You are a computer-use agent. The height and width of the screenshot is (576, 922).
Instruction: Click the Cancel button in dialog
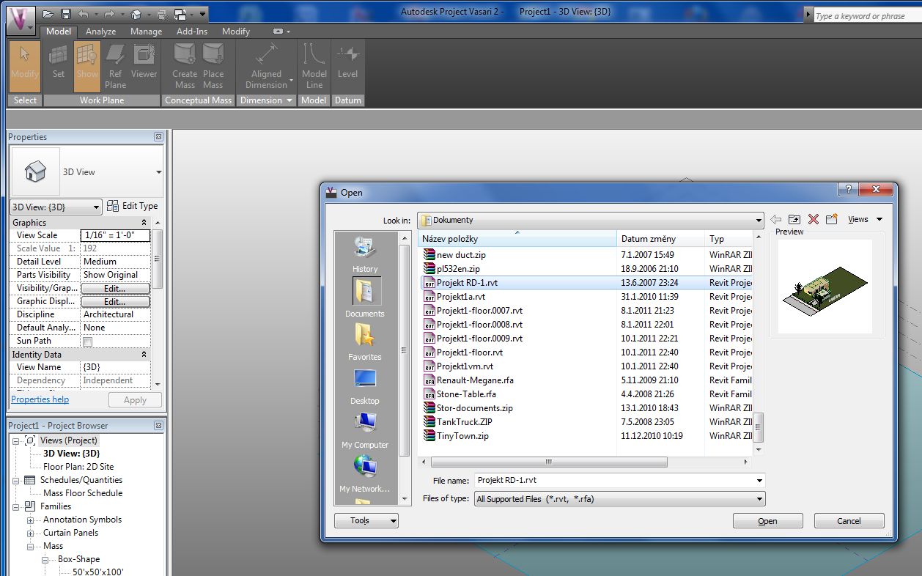point(849,521)
